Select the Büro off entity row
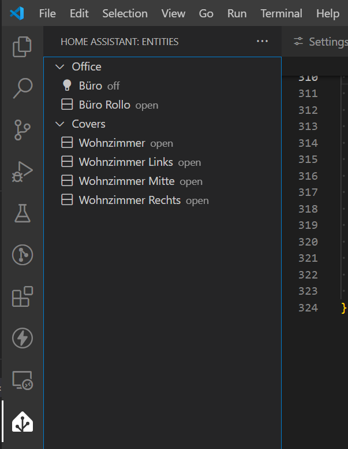 [162, 86]
